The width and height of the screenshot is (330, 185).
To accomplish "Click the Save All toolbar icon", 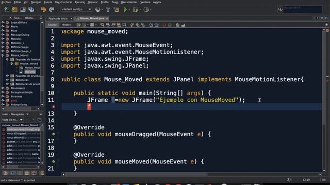I will (31, 9).
